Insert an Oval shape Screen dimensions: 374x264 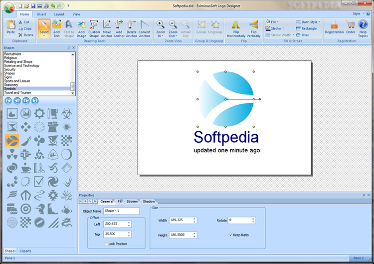click(x=302, y=35)
